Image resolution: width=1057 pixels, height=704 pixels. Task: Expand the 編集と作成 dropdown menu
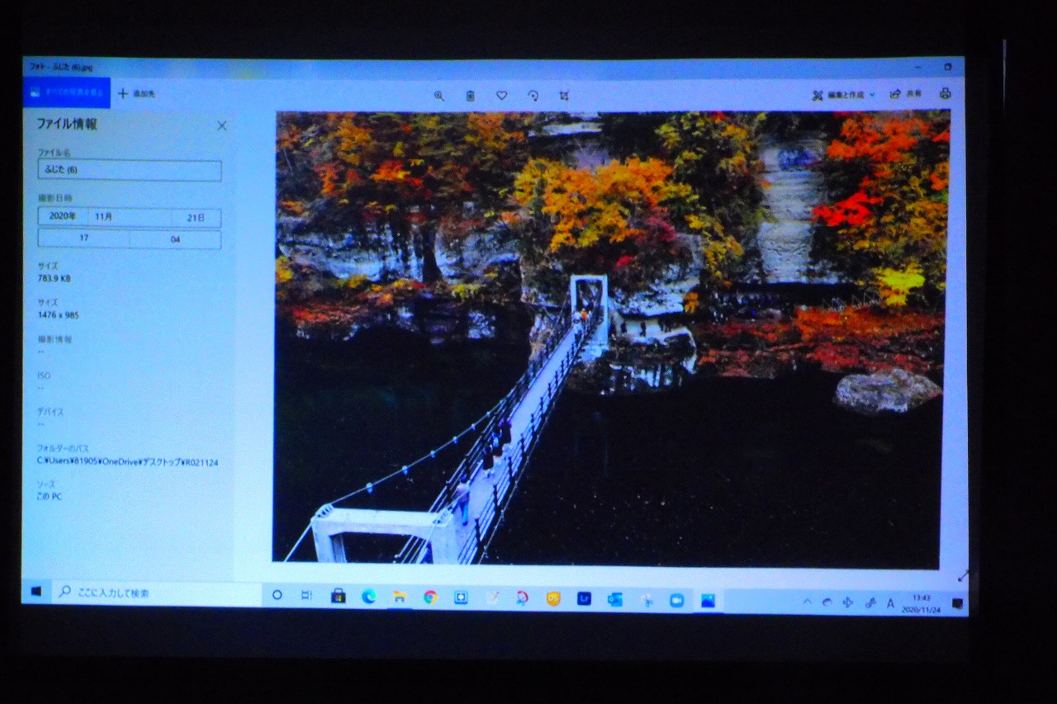(x=843, y=95)
